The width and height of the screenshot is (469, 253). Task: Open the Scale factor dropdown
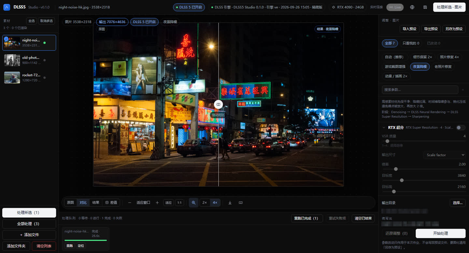coord(444,155)
